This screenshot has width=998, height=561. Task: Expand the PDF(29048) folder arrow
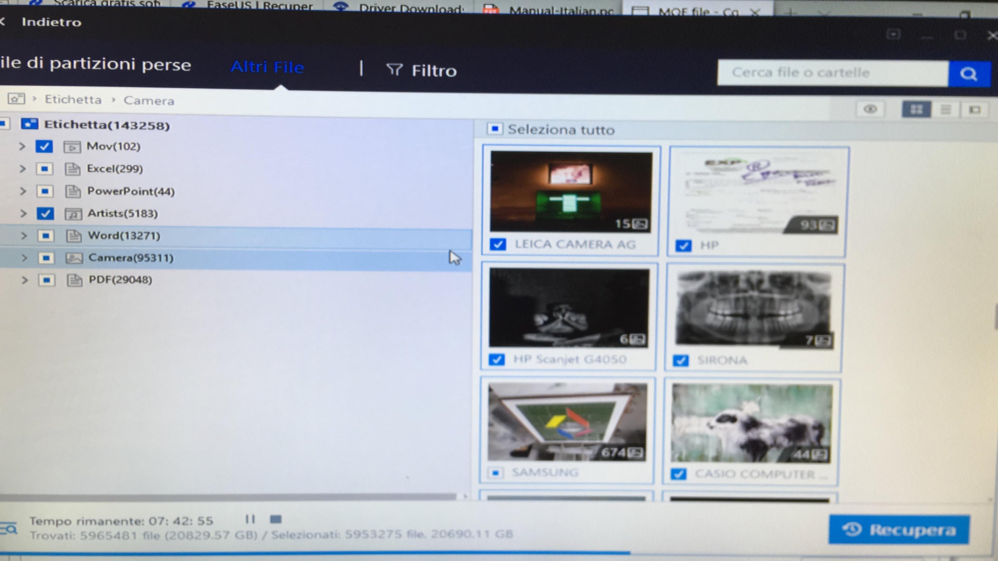[24, 280]
